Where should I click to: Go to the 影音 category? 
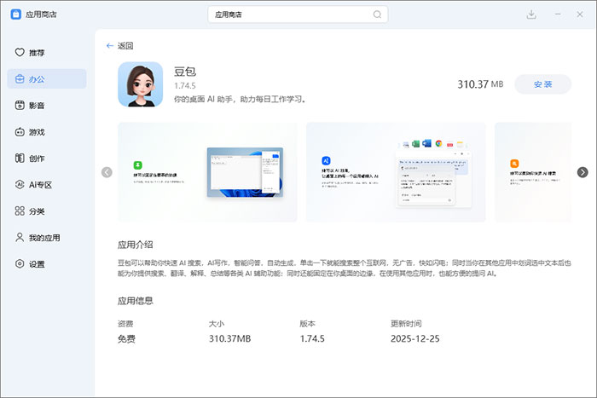pyautogui.click(x=47, y=106)
